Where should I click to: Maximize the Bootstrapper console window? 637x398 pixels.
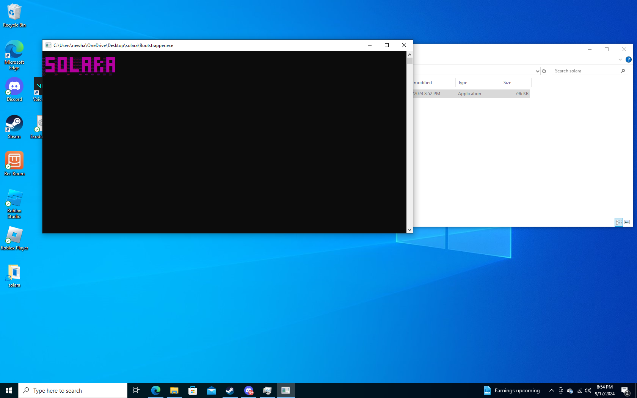coord(387,45)
